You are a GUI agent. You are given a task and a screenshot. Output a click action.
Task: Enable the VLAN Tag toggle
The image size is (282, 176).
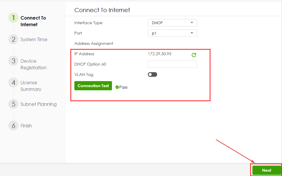click(152, 74)
